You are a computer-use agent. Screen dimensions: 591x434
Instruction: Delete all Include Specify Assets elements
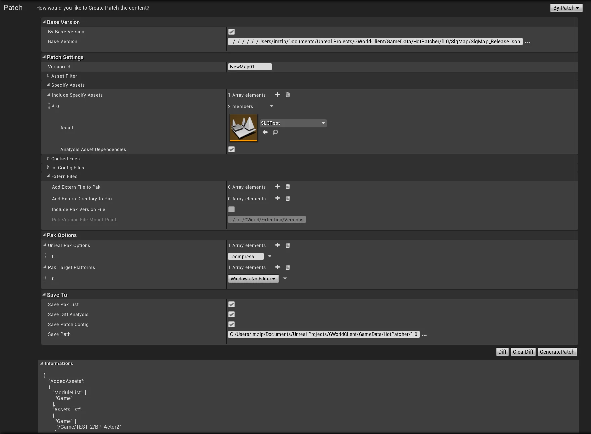288,95
